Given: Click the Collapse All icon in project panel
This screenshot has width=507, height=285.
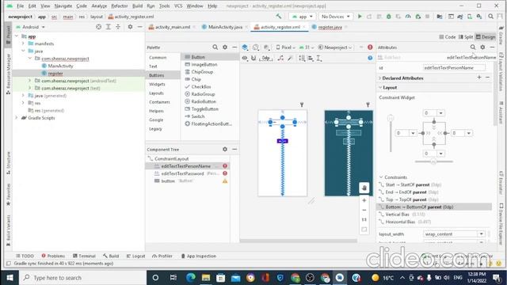Looking at the screenshot, I should coord(118,27).
